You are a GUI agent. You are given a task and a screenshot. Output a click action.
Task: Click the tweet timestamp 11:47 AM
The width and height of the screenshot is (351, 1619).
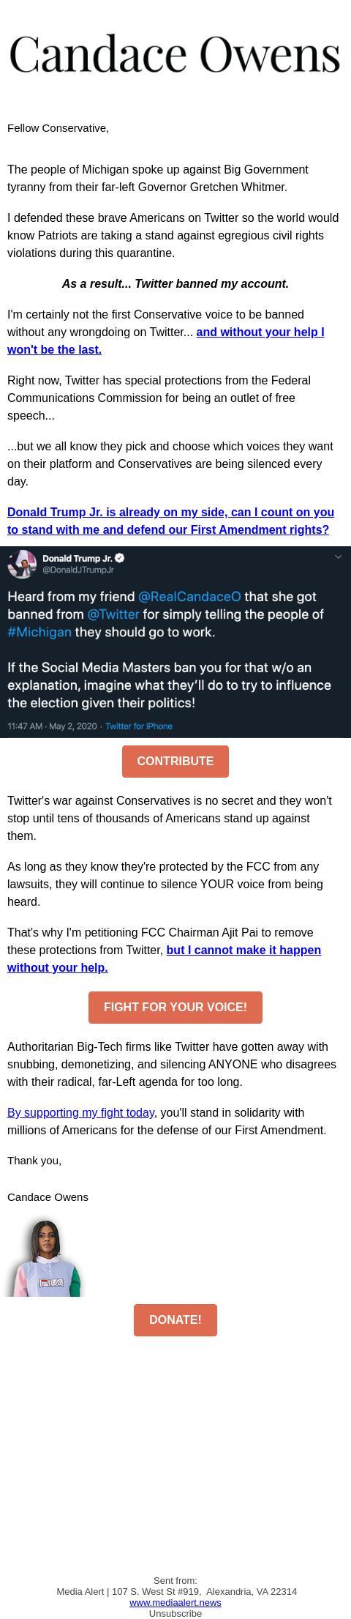pyautogui.click(x=26, y=726)
